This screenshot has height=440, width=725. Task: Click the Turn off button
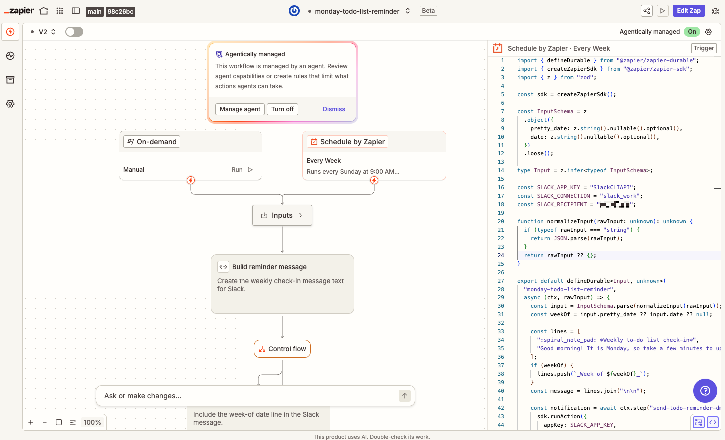(283, 109)
